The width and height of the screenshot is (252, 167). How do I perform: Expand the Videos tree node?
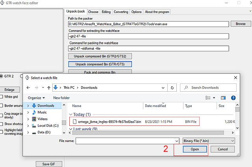[x=28, y=119]
